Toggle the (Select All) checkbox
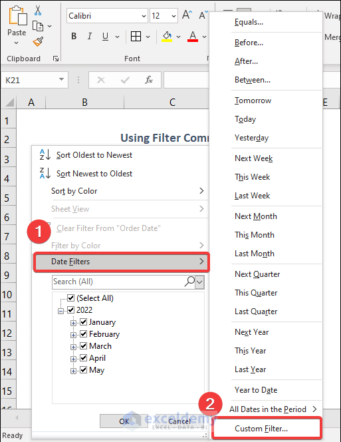 [70, 298]
